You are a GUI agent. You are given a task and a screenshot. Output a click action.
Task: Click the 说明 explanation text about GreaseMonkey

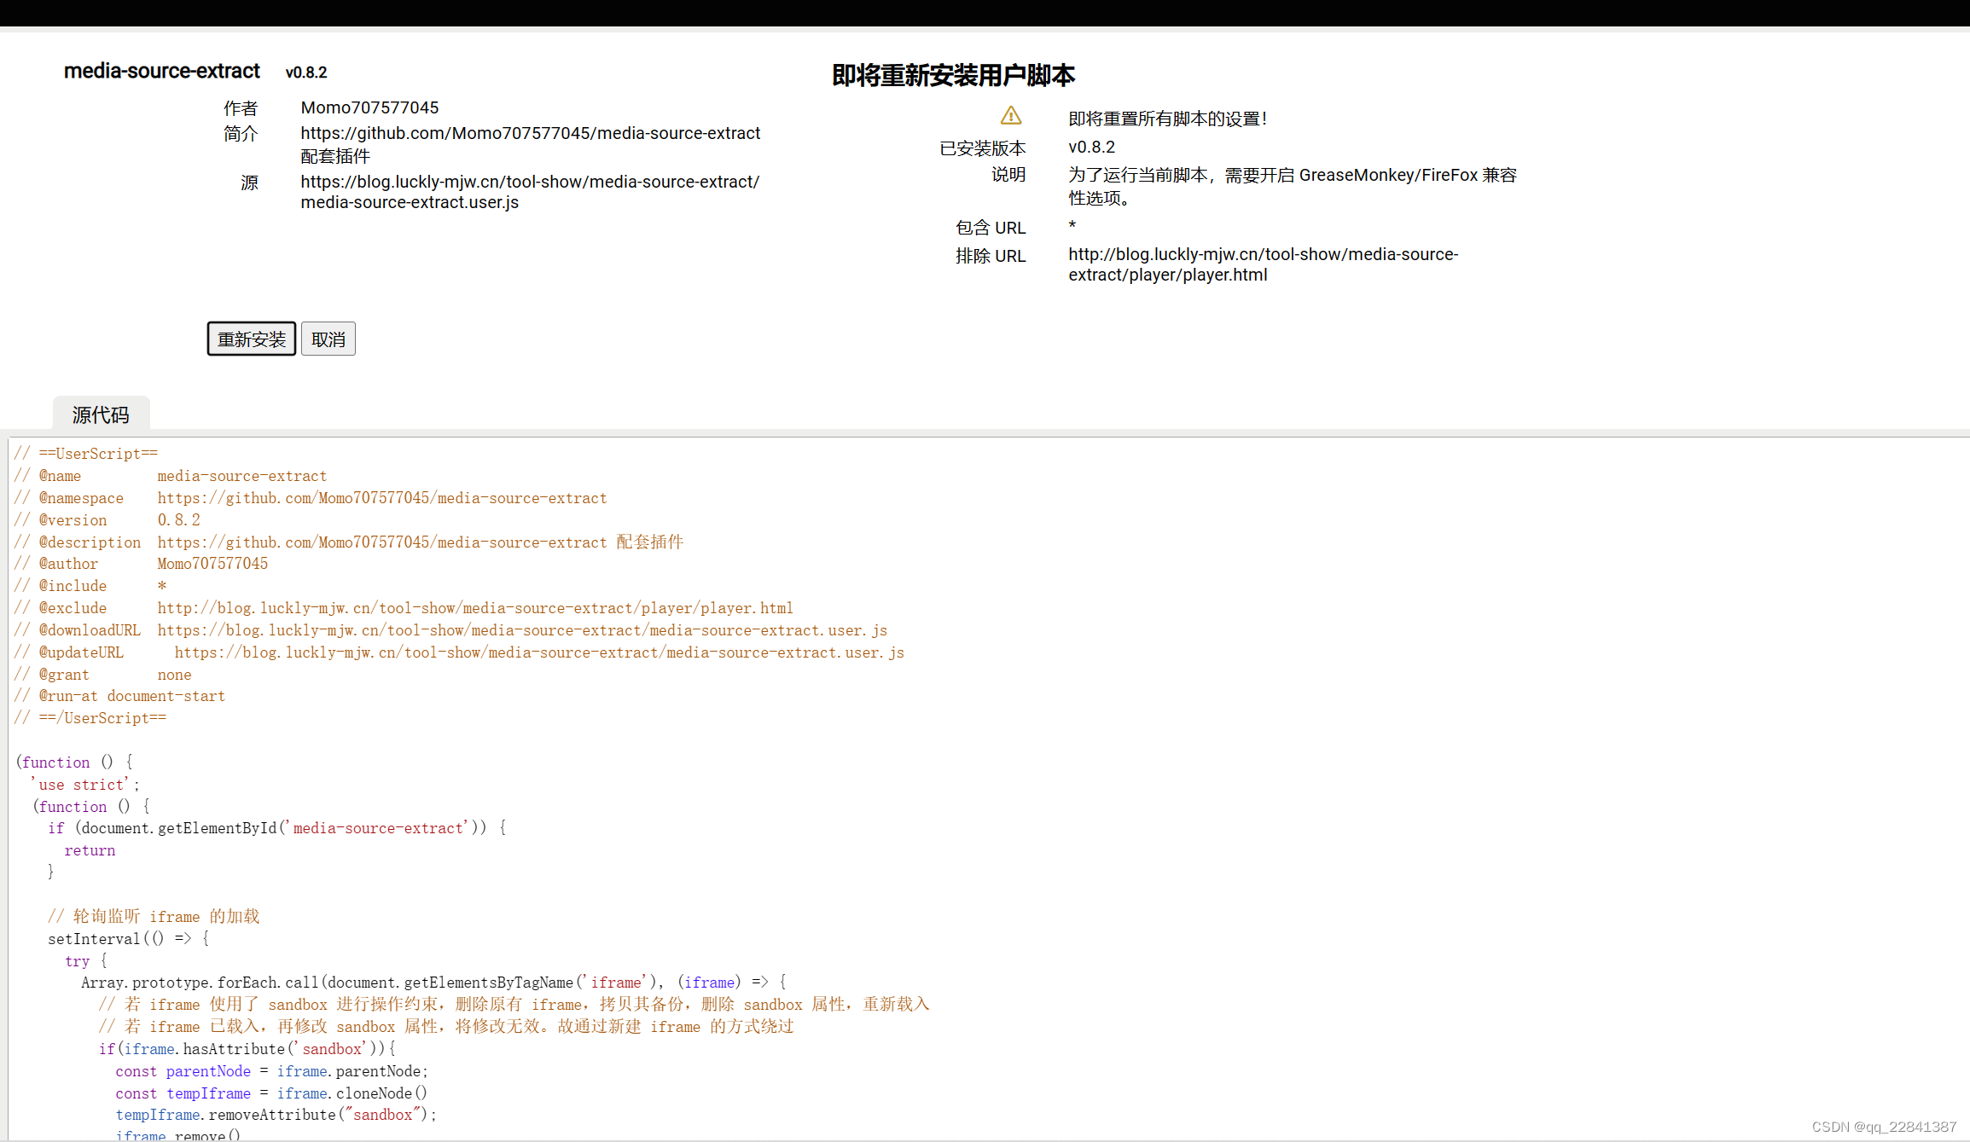pyautogui.click(x=1291, y=186)
